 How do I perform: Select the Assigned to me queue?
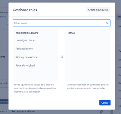(x=24, y=48)
